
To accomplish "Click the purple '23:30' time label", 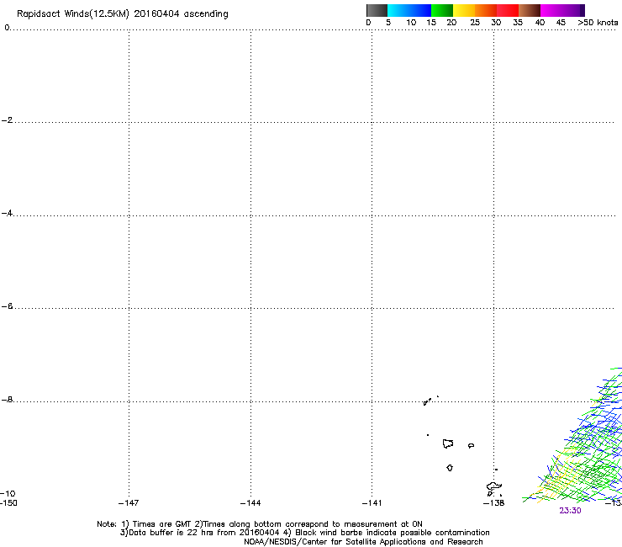I will coord(570,511).
